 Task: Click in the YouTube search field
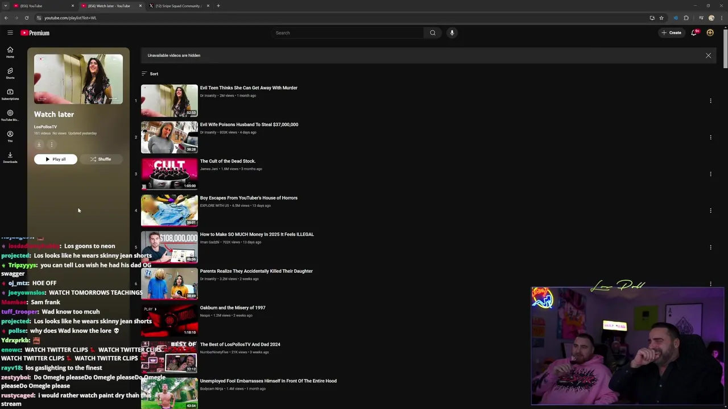pyautogui.click(x=347, y=33)
